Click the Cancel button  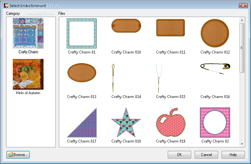tap(206, 155)
